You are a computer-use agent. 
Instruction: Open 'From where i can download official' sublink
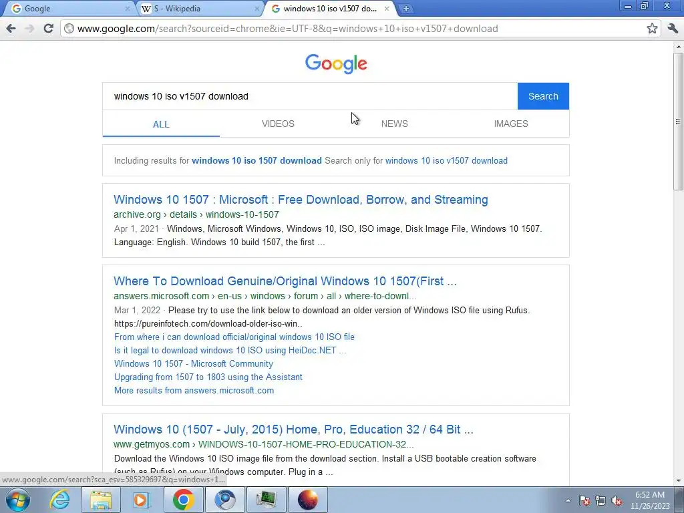pos(234,337)
